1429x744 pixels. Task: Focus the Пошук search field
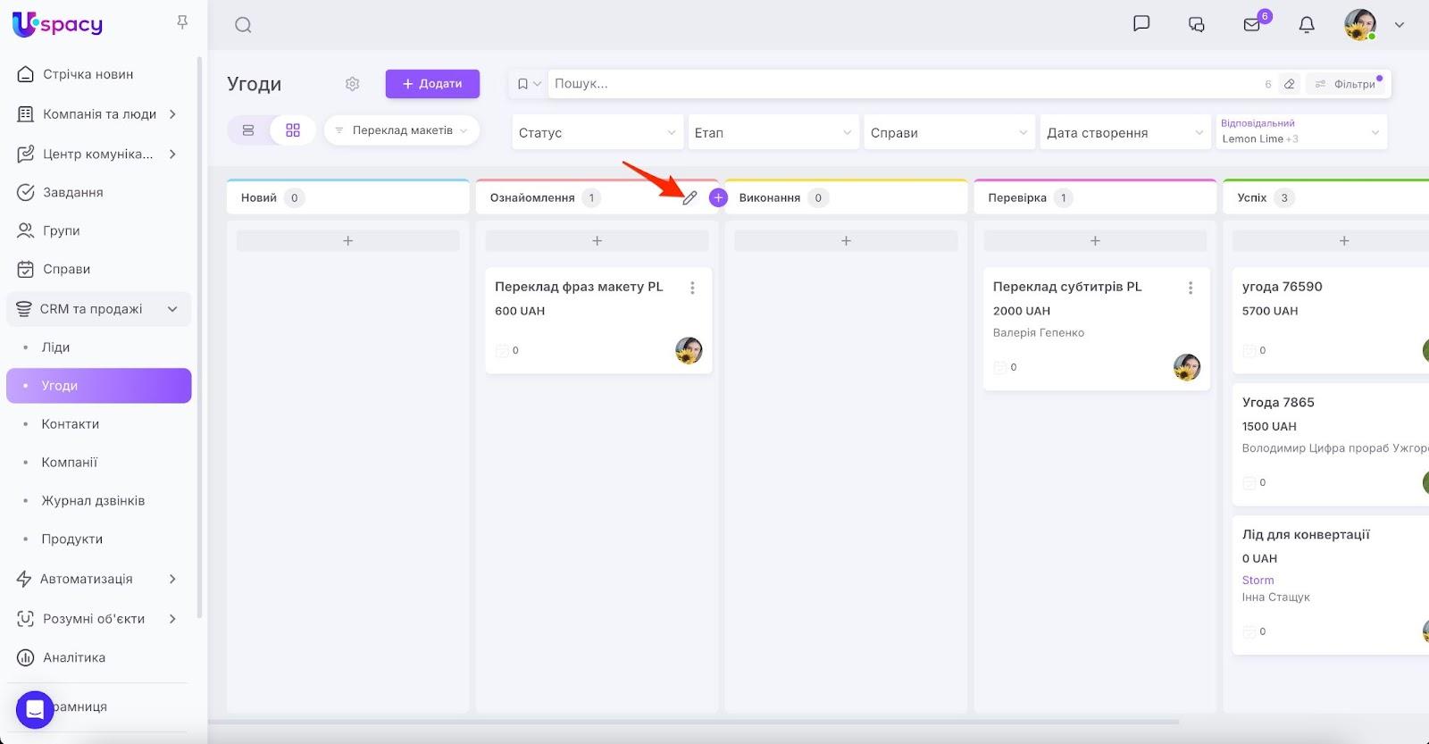tap(902, 84)
